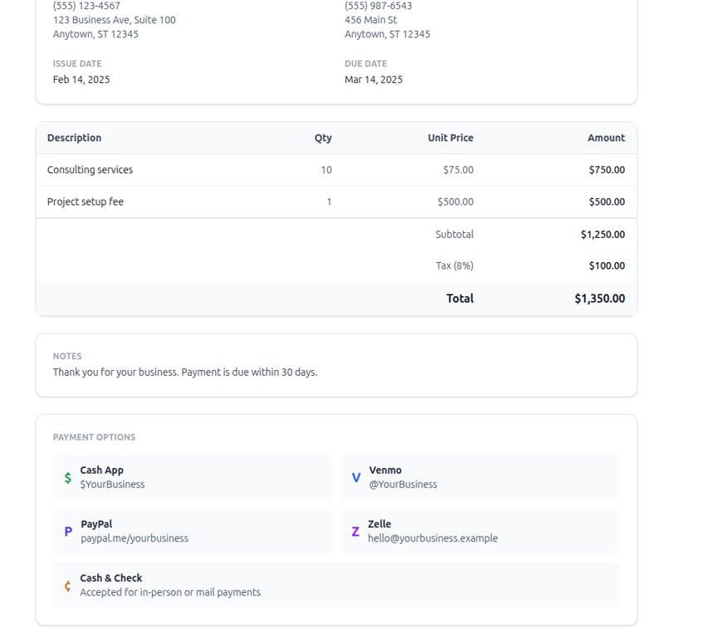Click the hello@yourbusiness.example Zelle address
727x637 pixels.
pyautogui.click(x=432, y=538)
